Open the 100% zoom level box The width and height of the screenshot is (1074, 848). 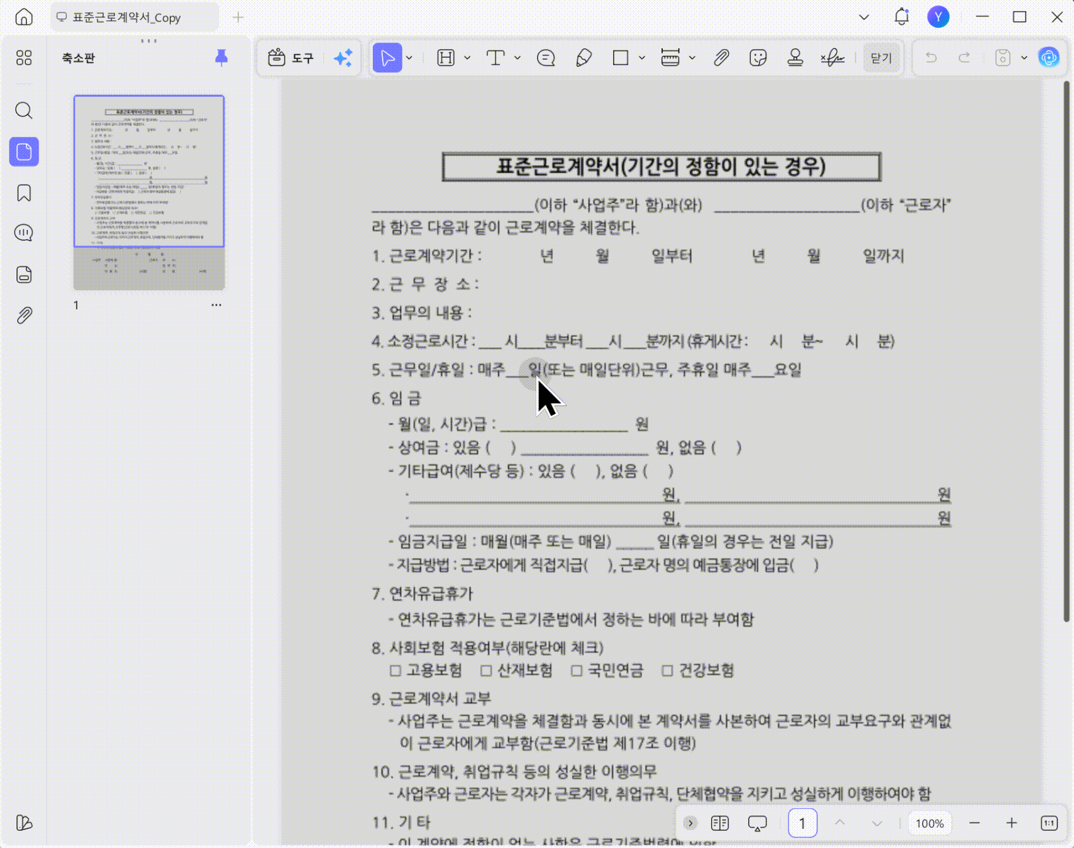(x=930, y=823)
